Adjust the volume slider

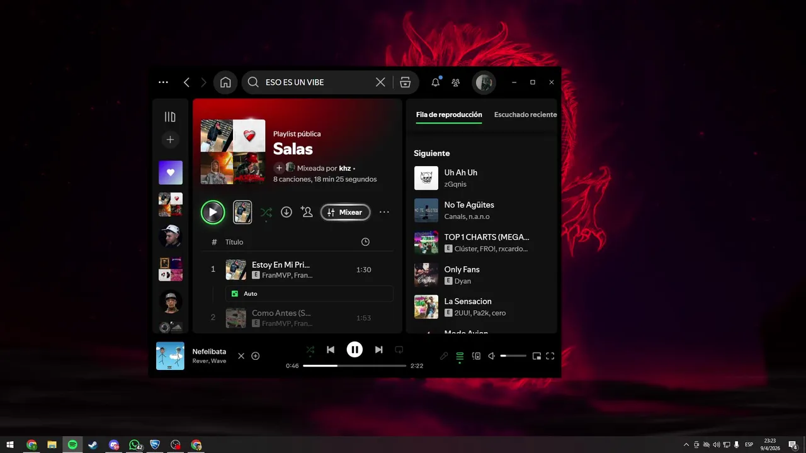click(x=513, y=356)
